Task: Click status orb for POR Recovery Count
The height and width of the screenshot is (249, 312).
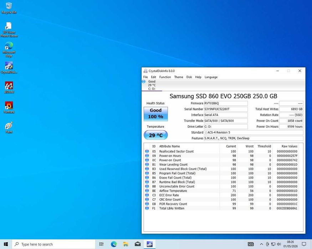Action: point(147,204)
